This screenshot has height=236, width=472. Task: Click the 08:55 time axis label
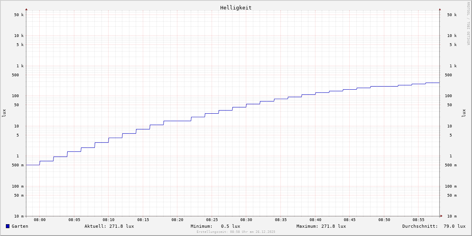click(419, 220)
